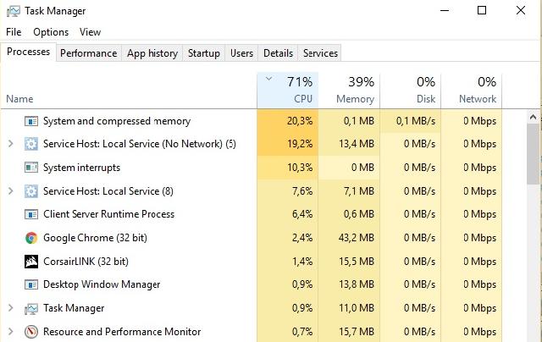Open the Details tab
The width and height of the screenshot is (542, 342).
coord(278,53)
